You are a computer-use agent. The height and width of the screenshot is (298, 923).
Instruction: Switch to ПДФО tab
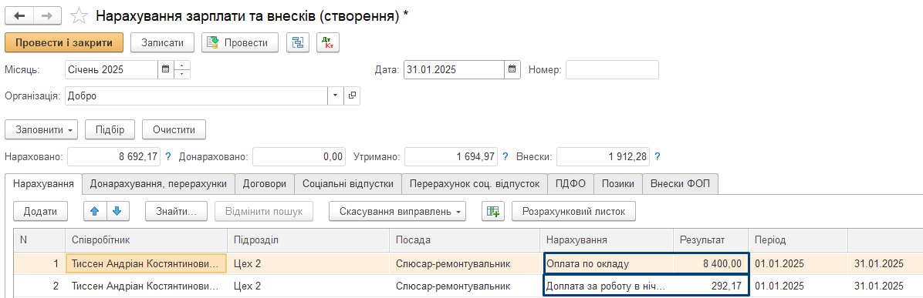[570, 183]
